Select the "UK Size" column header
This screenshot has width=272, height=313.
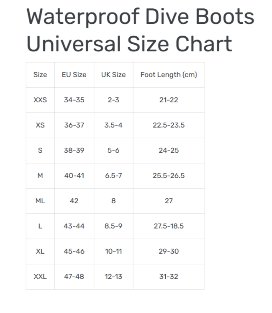coord(113,75)
